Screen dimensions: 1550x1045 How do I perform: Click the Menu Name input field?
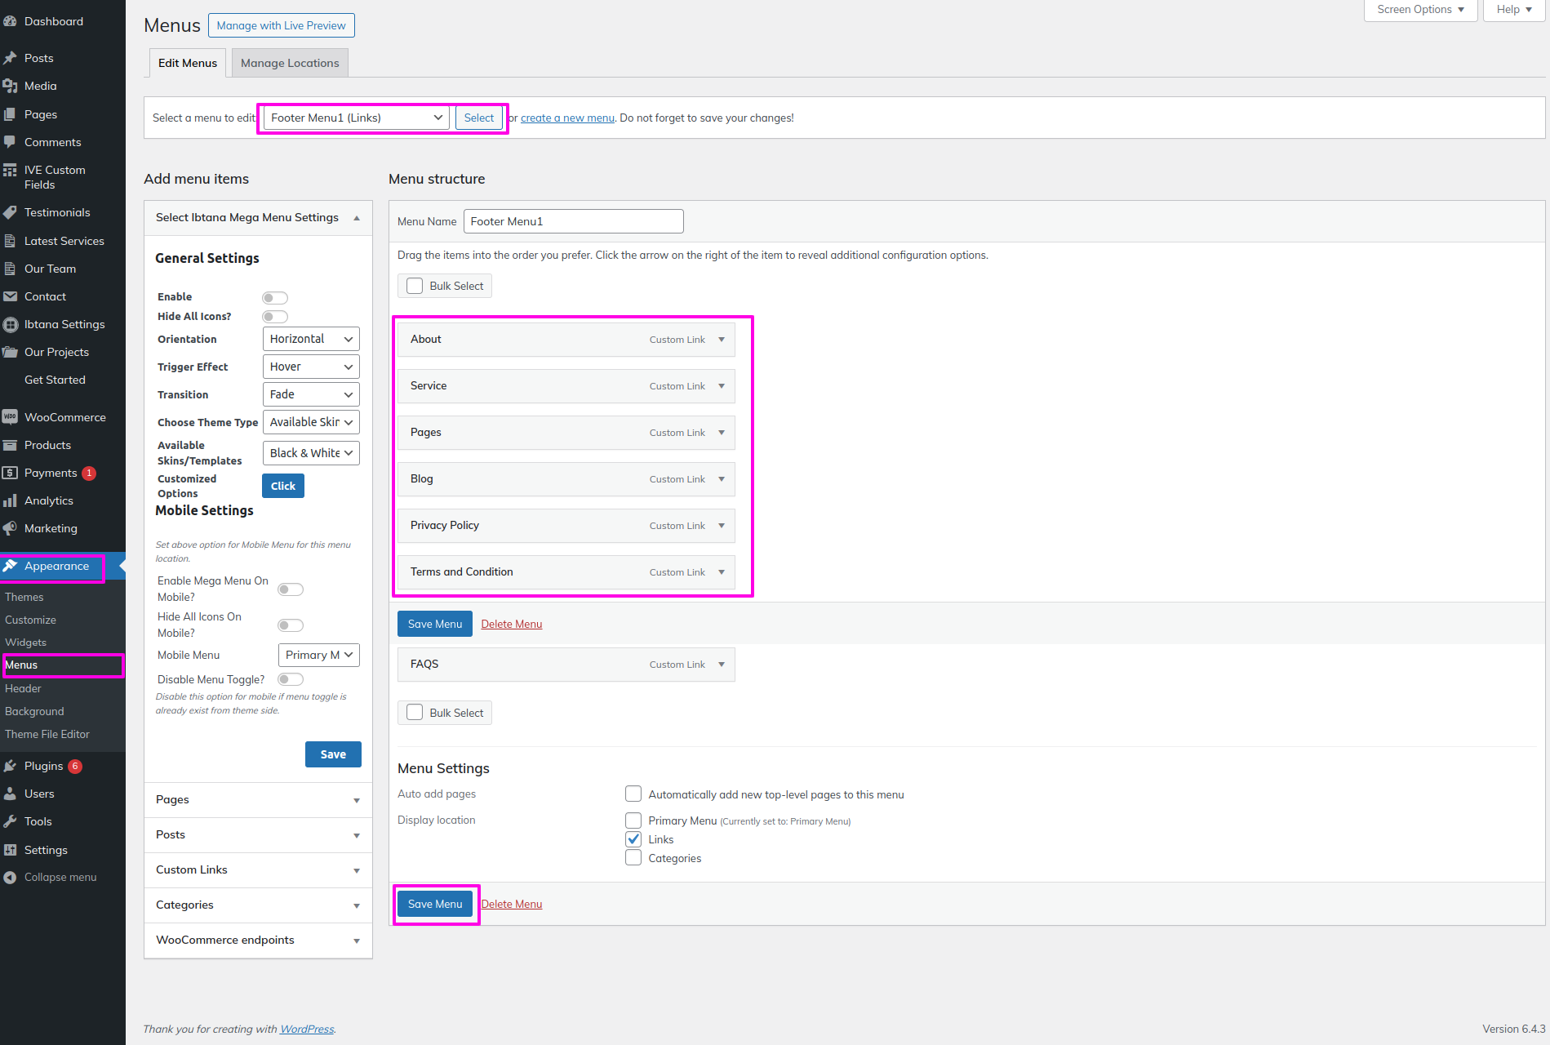573,221
